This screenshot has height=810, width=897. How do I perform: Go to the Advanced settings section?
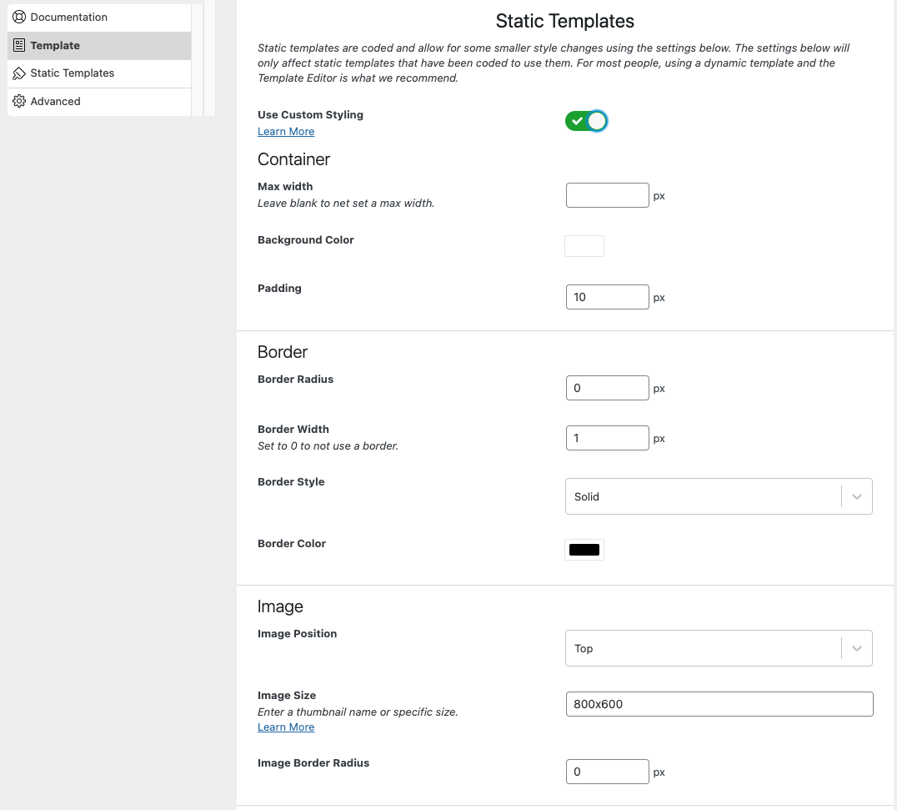[55, 101]
